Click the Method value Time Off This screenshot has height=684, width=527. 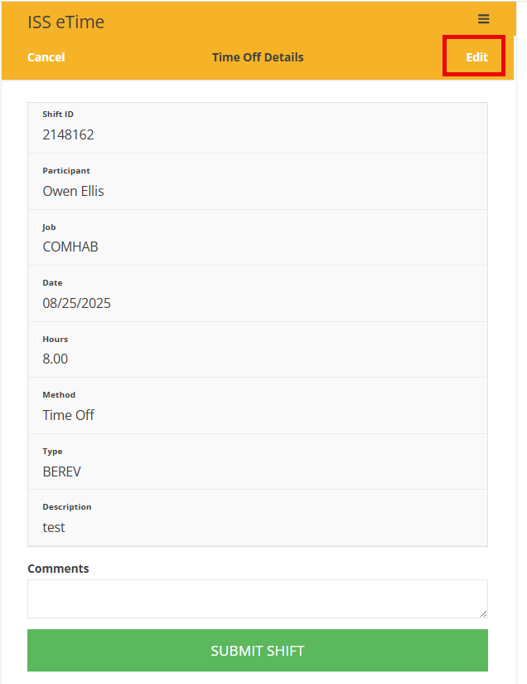[x=69, y=415]
